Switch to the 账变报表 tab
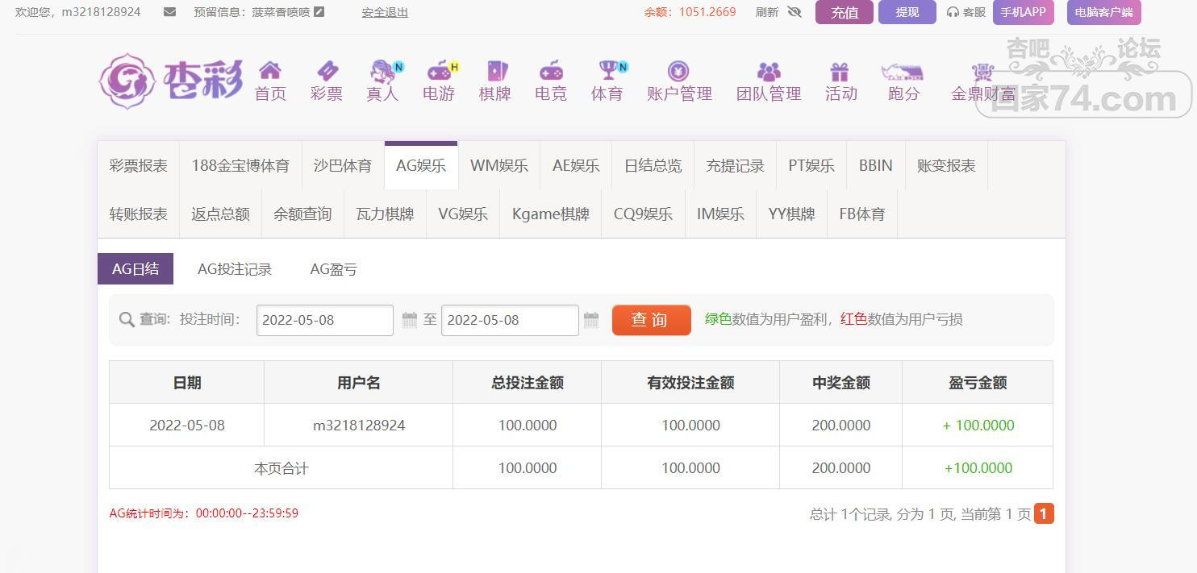The height and width of the screenshot is (573, 1197). click(x=946, y=165)
